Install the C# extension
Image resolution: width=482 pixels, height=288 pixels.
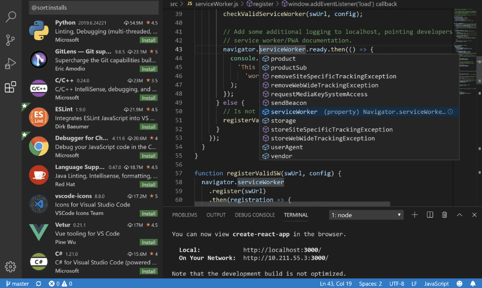(149, 271)
